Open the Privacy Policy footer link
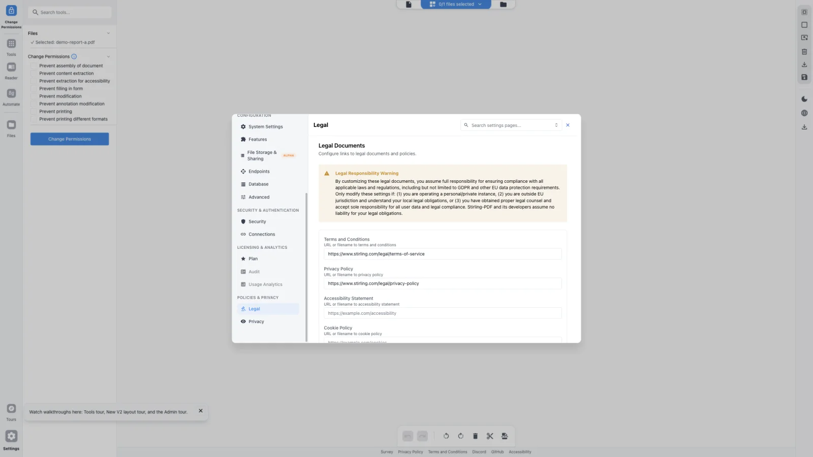 (x=411, y=452)
